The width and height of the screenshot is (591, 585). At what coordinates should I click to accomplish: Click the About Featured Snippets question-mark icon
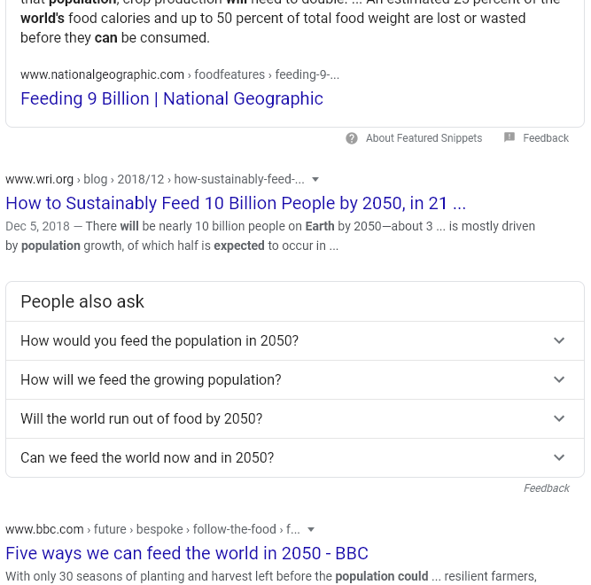click(351, 138)
